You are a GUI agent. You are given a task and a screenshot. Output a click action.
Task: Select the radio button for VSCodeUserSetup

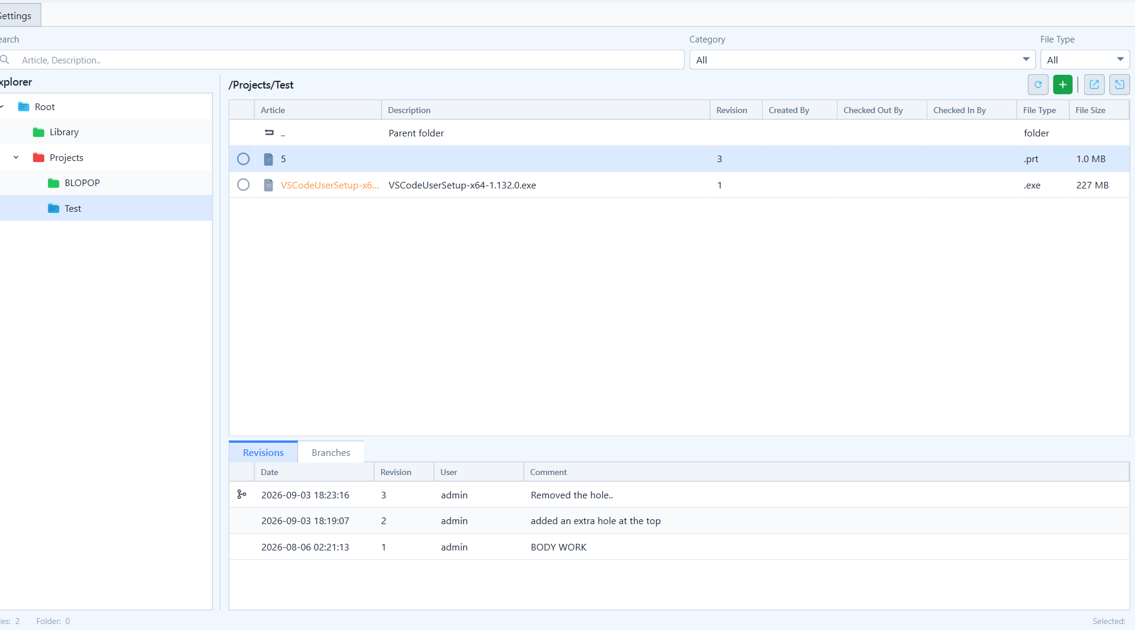pyautogui.click(x=243, y=185)
